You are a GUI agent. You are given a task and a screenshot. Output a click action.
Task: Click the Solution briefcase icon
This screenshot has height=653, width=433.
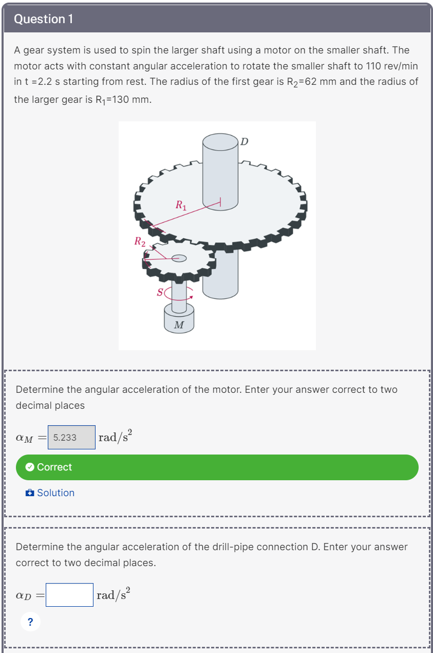pos(30,493)
